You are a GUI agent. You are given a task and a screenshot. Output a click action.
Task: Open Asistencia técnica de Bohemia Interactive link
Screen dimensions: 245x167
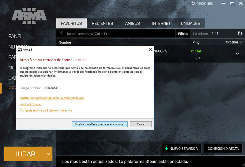[46, 111]
